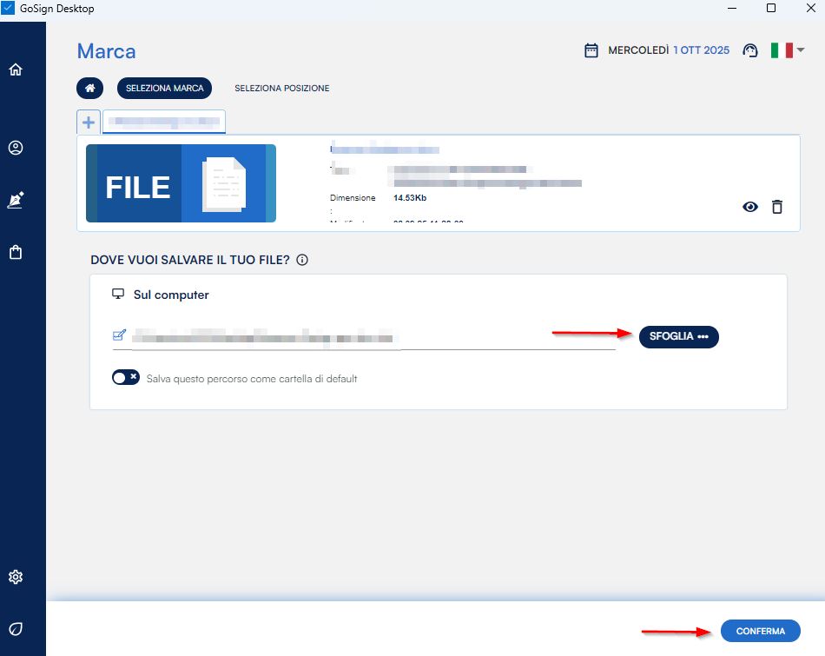Toggle save path as default folder
The width and height of the screenshot is (825, 656).
tap(126, 378)
